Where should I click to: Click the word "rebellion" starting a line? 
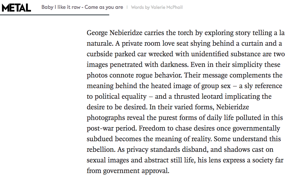100,150
